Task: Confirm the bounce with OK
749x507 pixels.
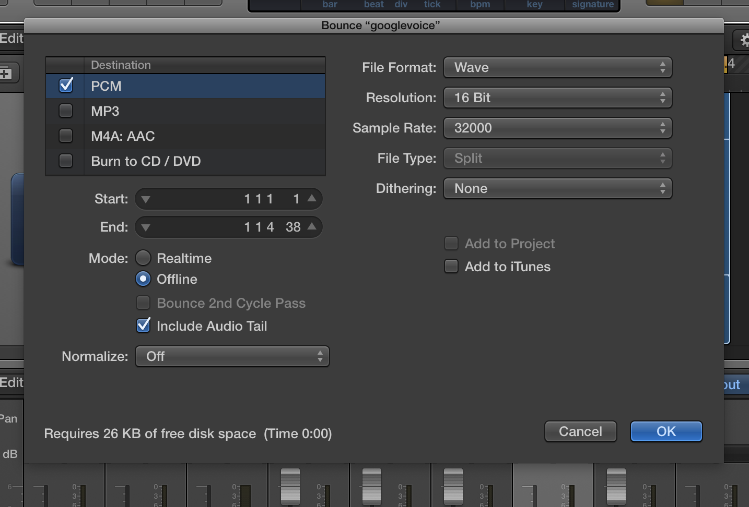Action: (666, 431)
